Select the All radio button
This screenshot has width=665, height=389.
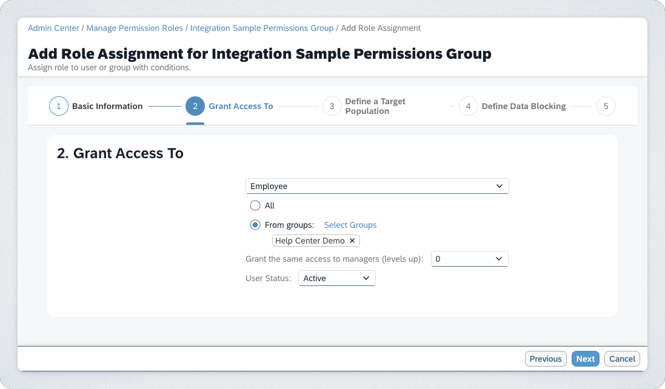[255, 206]
